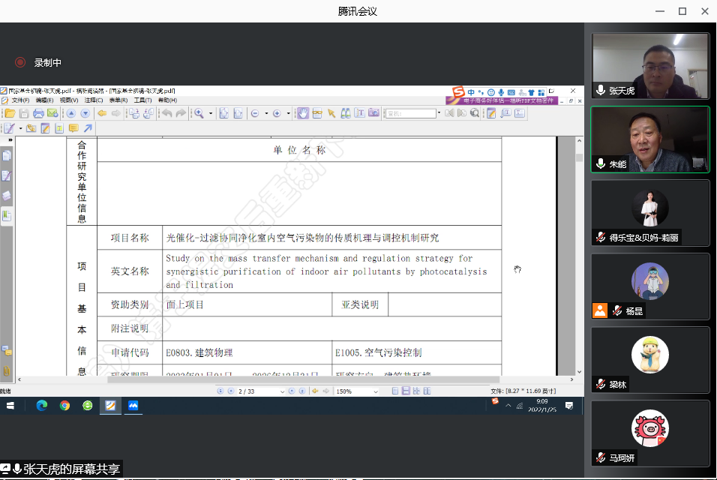Open the page number 2 / 33 dropdown
Image resolution: width=717 pixels, height=480 pixels.
[x=283, y=391]
